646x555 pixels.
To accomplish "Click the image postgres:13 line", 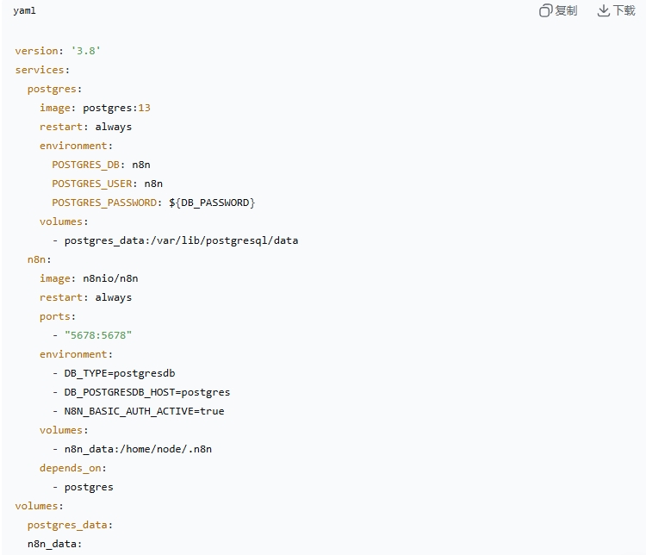I will pos(95,108).
